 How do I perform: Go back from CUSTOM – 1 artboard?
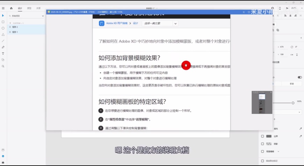pos(10,23)
